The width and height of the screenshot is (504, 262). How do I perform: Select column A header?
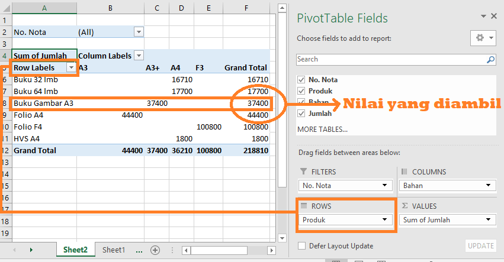pos(44,8)
